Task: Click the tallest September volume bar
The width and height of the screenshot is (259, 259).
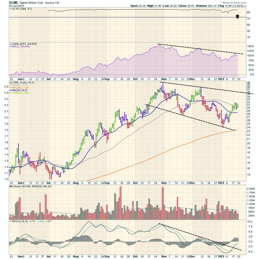Action: coord(121,200)
